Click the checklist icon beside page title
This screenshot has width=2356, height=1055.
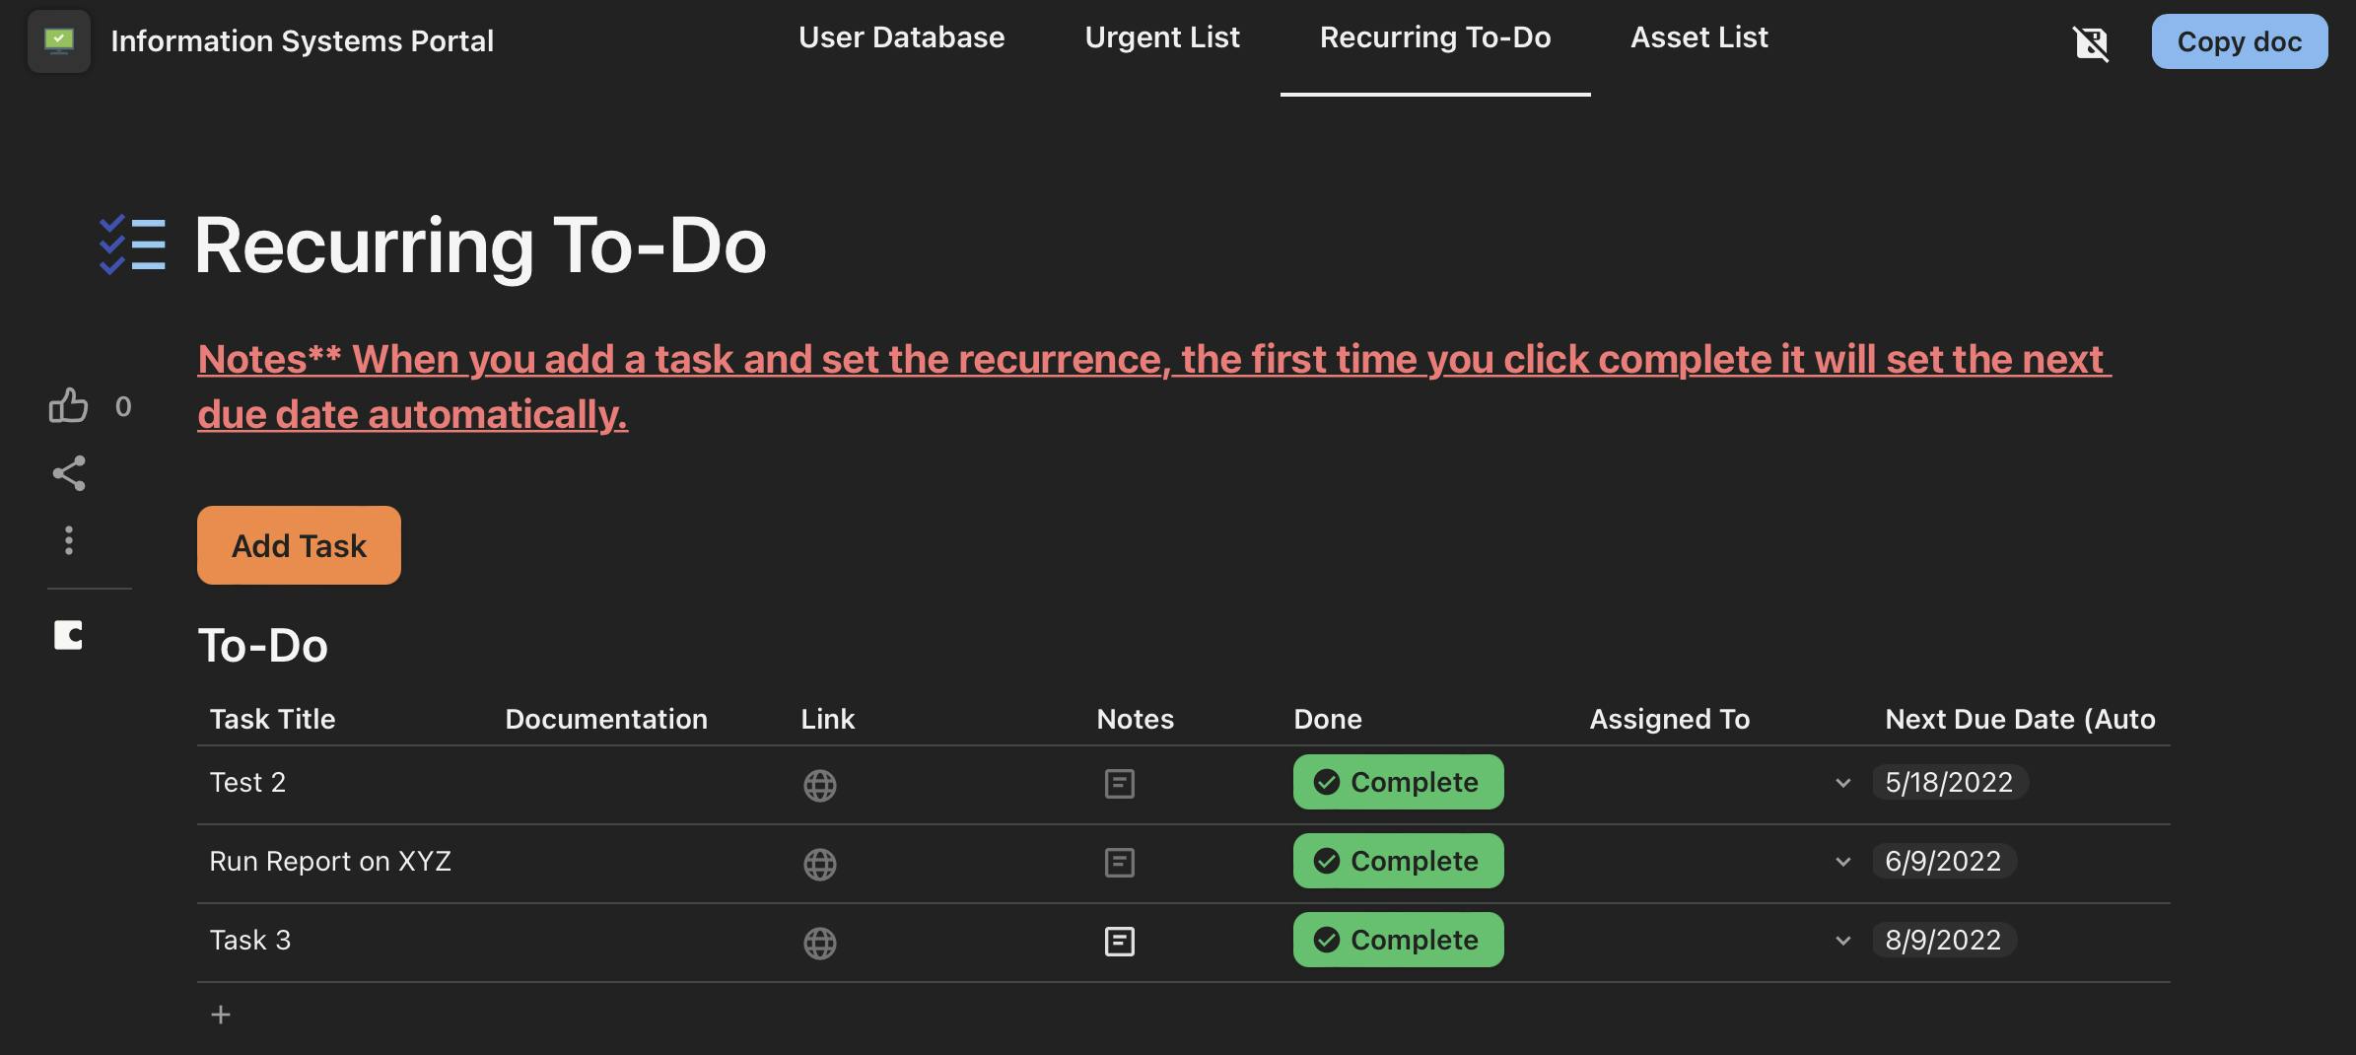point(132,245)
